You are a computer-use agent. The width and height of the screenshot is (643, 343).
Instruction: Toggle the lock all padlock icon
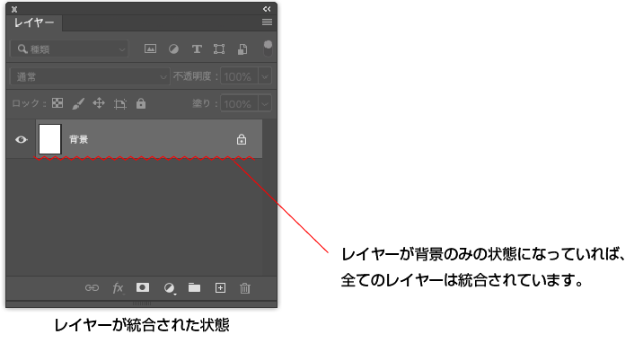[x=141, y=103]
